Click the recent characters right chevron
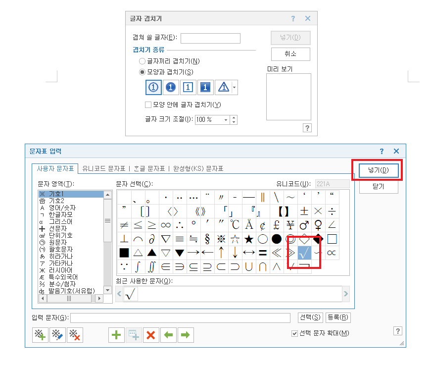 coord(345,294)
